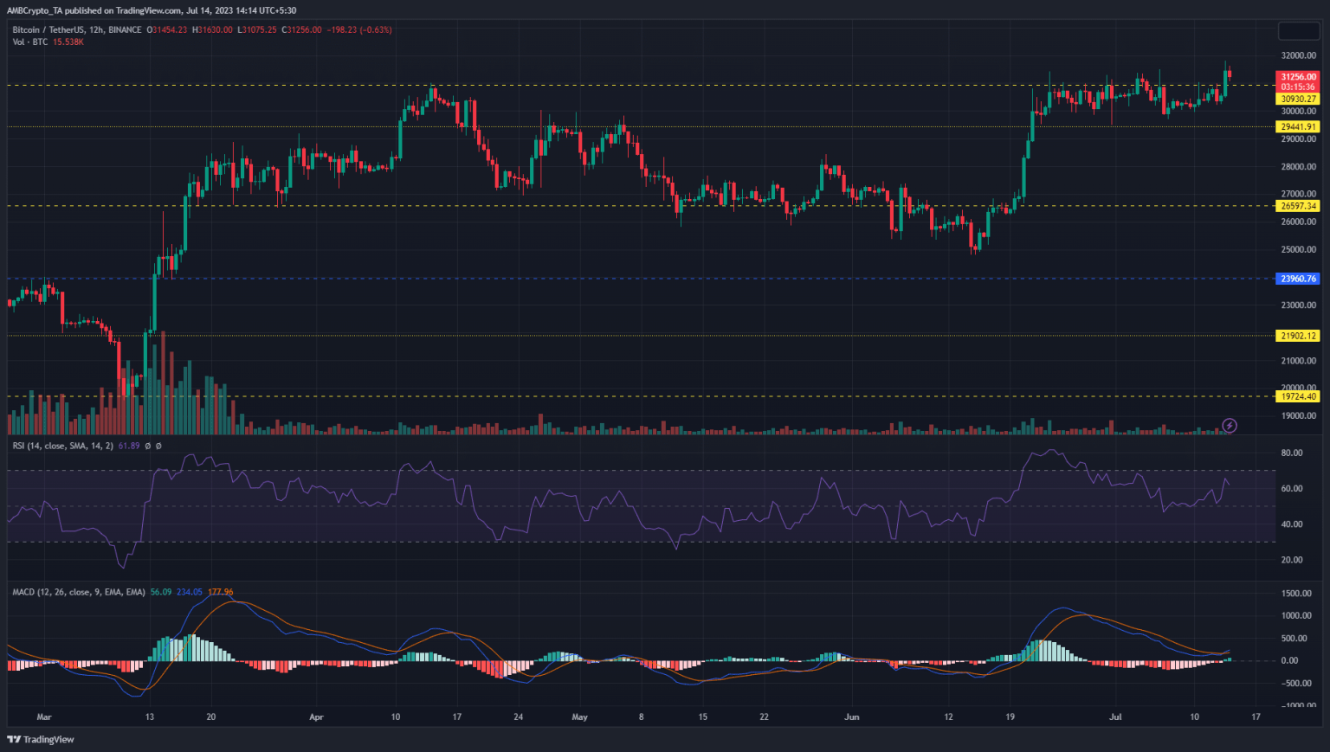The image size is (1330, 752).
Task: Click the Vol · BTC volume indicator label
Action: coord(29,42)
